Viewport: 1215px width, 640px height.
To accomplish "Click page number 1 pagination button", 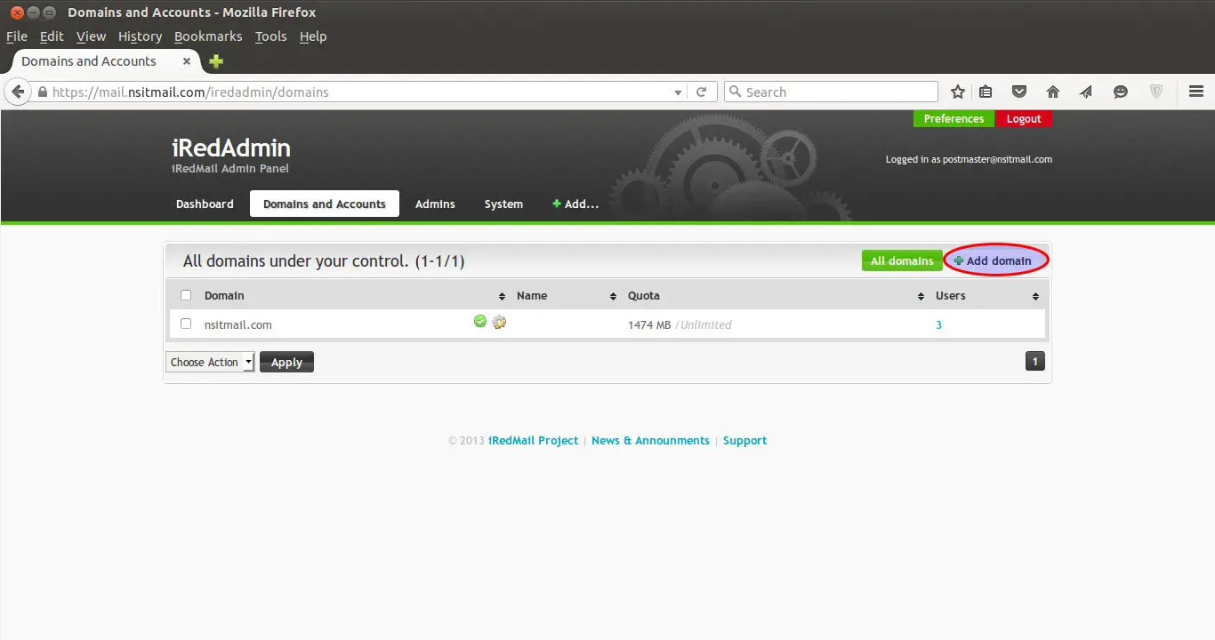I will [x=1034, y=362].
